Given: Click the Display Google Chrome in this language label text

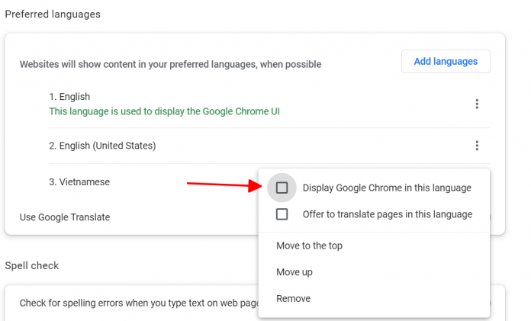Looking at the screenshot, I should [387, 188].
